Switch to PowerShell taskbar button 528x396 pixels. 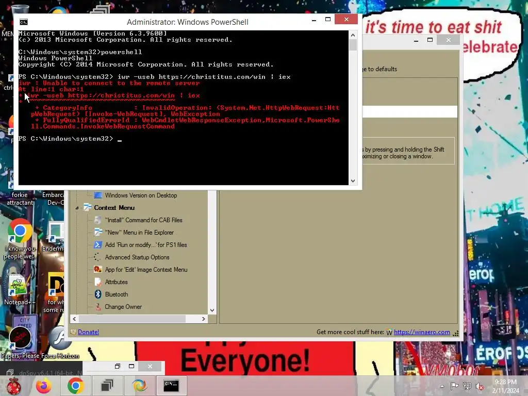[171, 386]
